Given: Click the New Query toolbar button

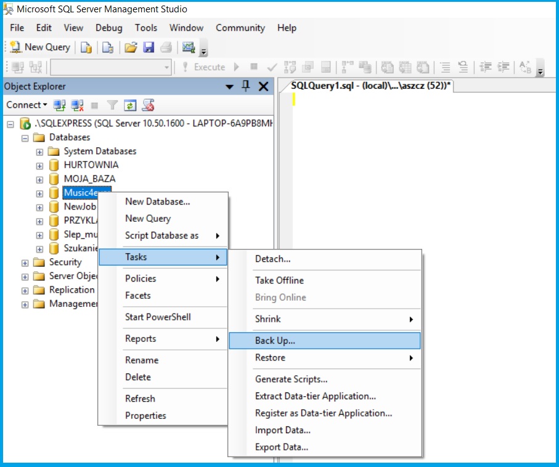Looking at the screenshot, I should click(40, 47).
